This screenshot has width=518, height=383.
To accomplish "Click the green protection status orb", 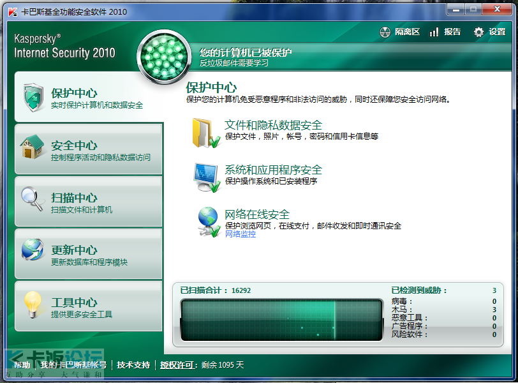I will coord(164,57).
